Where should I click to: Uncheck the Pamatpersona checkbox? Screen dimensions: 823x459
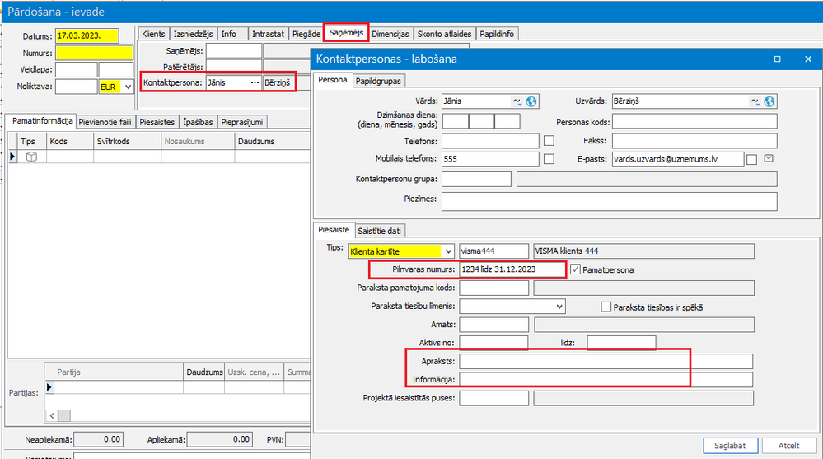[x=575, y=269]
